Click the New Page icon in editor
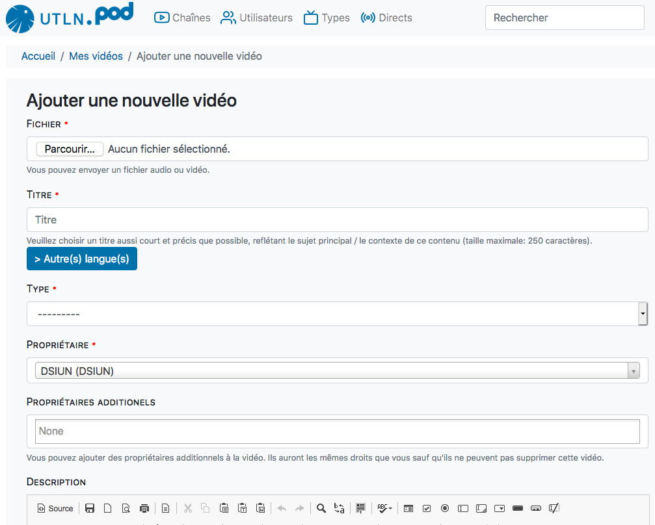The width and height of the screenshot is (655, 525). [109, 508]
